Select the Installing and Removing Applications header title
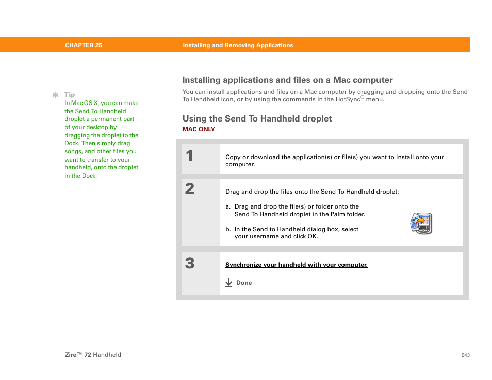 [x=238, y=45]
